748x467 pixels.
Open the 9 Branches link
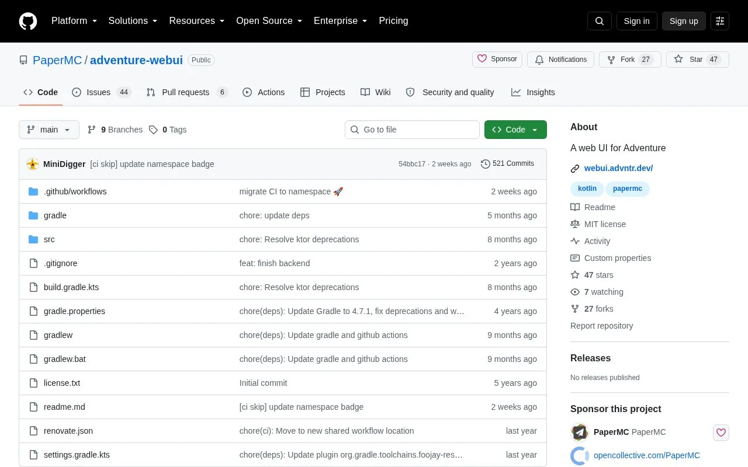(115, 130)
